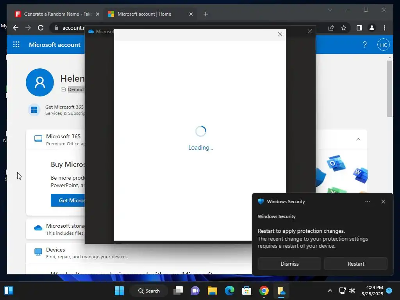Viewport: 400px width, 300px height.
Task: Switch to Chrome on the taskbar
Action: point(264,291)
